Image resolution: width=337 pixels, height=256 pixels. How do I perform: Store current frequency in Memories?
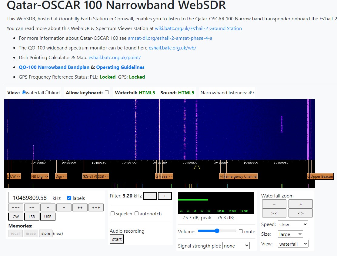click(x=45, y=234)
